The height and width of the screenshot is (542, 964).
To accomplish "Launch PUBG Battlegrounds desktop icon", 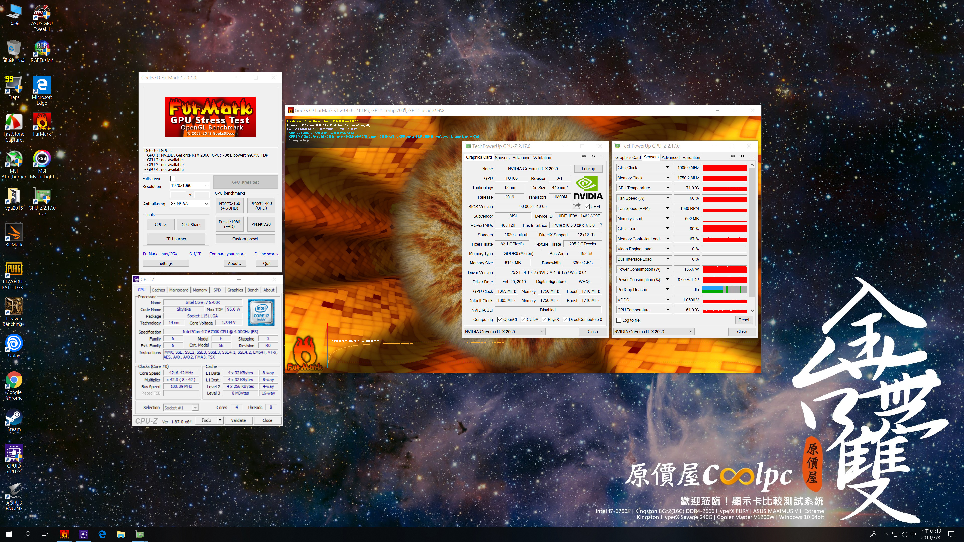I will pos(14,276).
